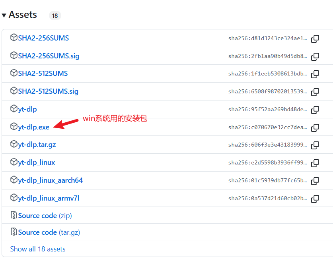Screen dimensions: 333x257
Task: Click package icon beside SHA2-512SUMS
Action: [x=14, y=73]
